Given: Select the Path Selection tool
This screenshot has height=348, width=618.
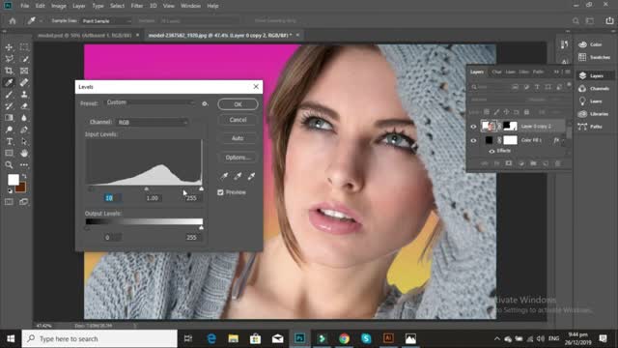Looking at the screenshot, I should (x=24, y=141).
